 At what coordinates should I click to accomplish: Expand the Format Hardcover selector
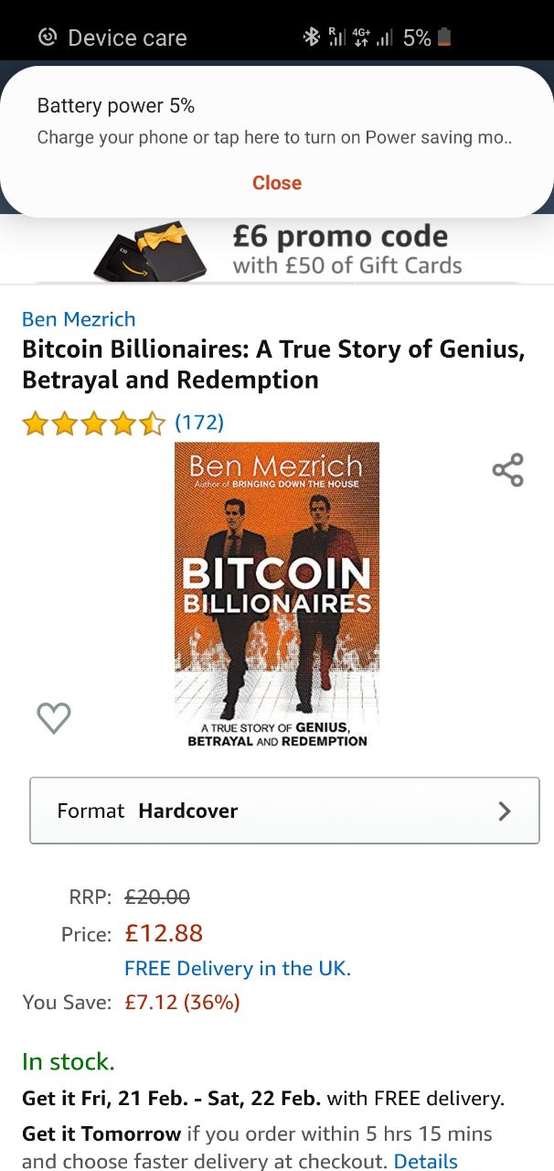click(x=284, y=811)
